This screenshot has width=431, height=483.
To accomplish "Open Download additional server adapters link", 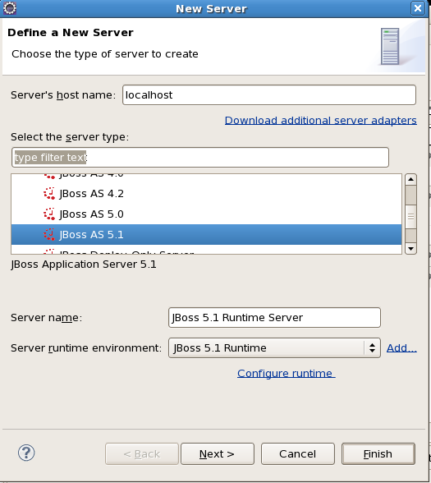I will click(321, 120).
